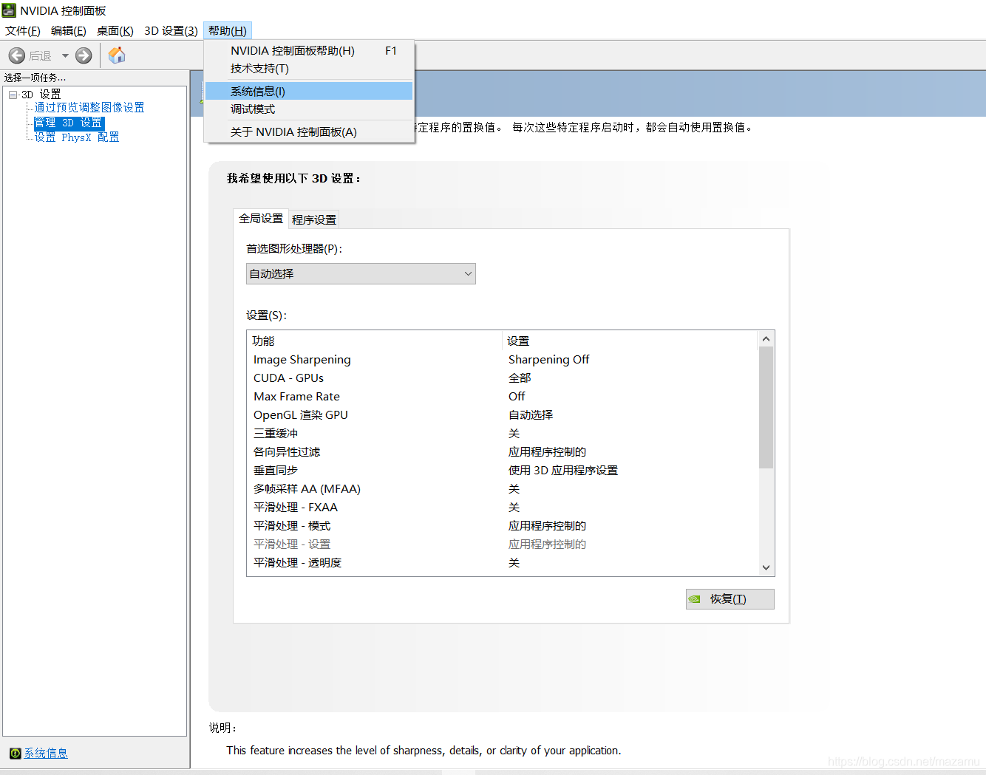Switch to the 程序设置 tab
Image resolution: width=986 pixels, height=775 pixels.
314,219
